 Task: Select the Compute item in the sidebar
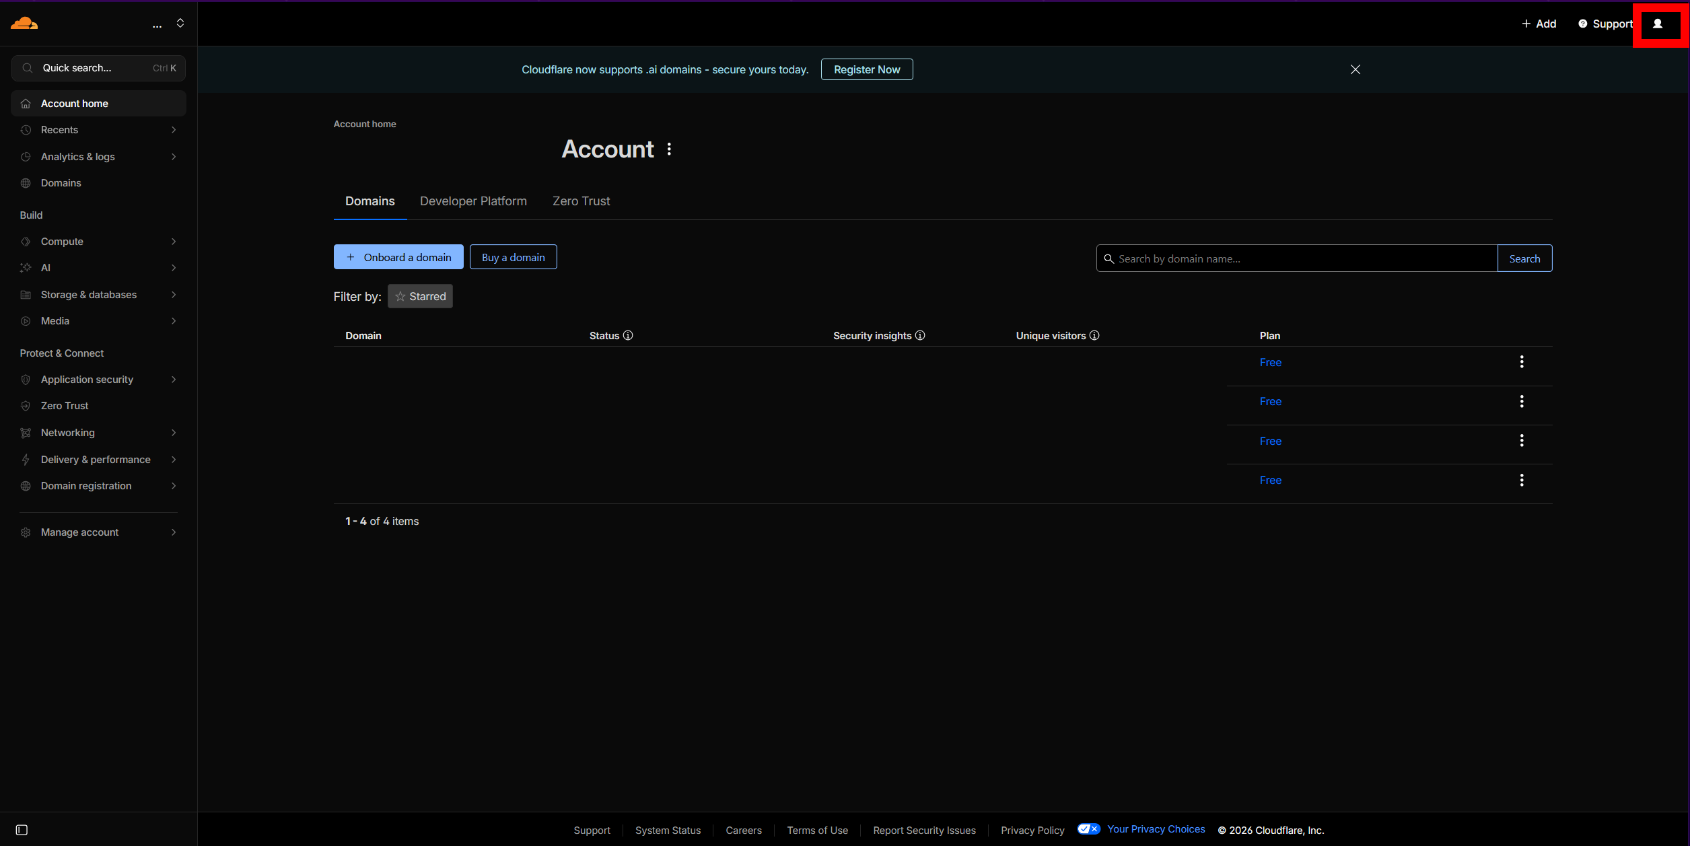click(61, 241)
